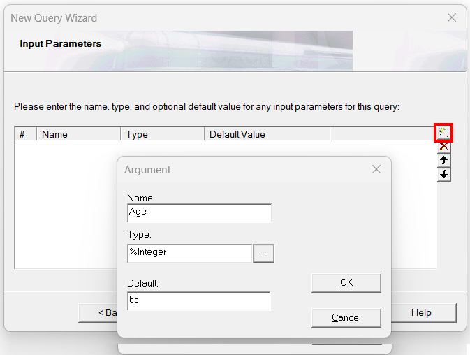The height and width of the screenshot is (355, 470).
Task: Select the Type column header
Action: [x=162, y=134]
